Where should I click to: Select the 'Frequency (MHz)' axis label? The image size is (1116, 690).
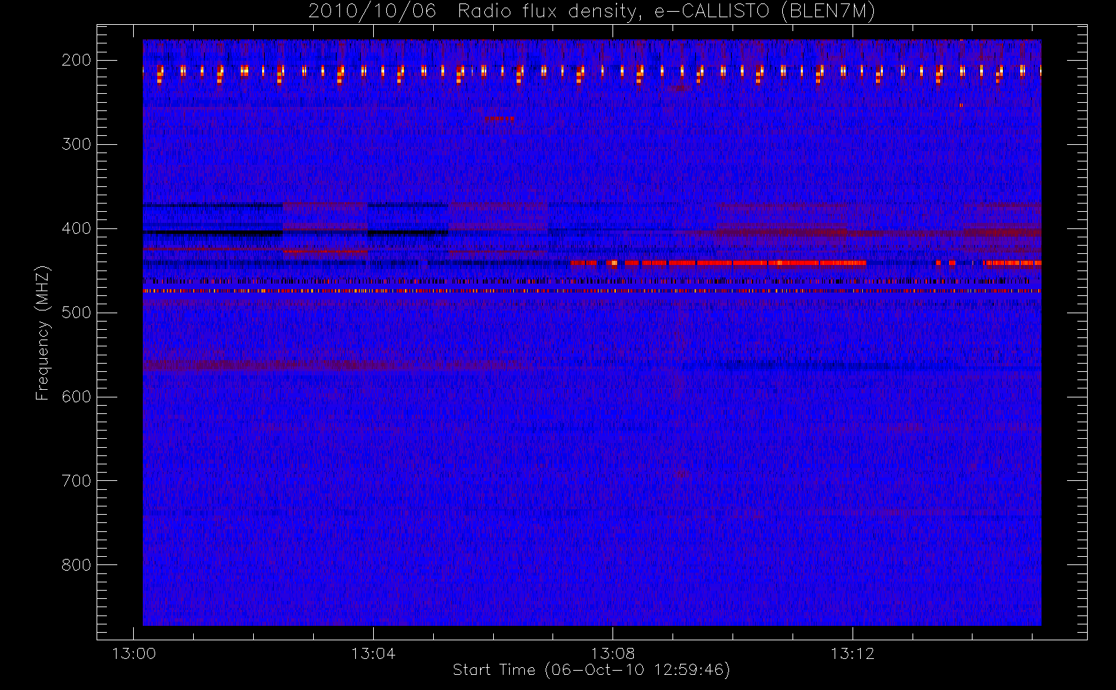(x=43, y=333)
